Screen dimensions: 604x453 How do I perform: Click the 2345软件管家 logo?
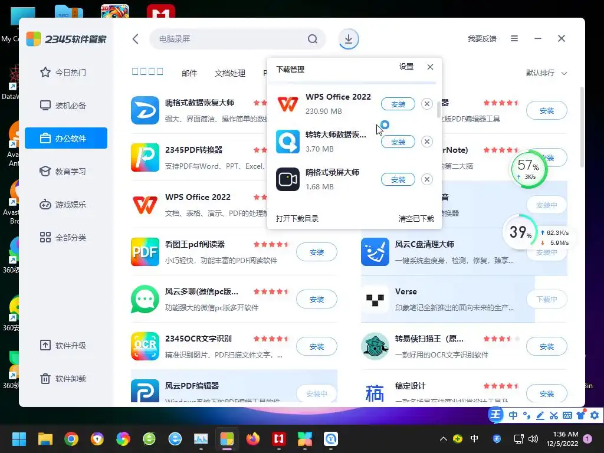point(66,39)
